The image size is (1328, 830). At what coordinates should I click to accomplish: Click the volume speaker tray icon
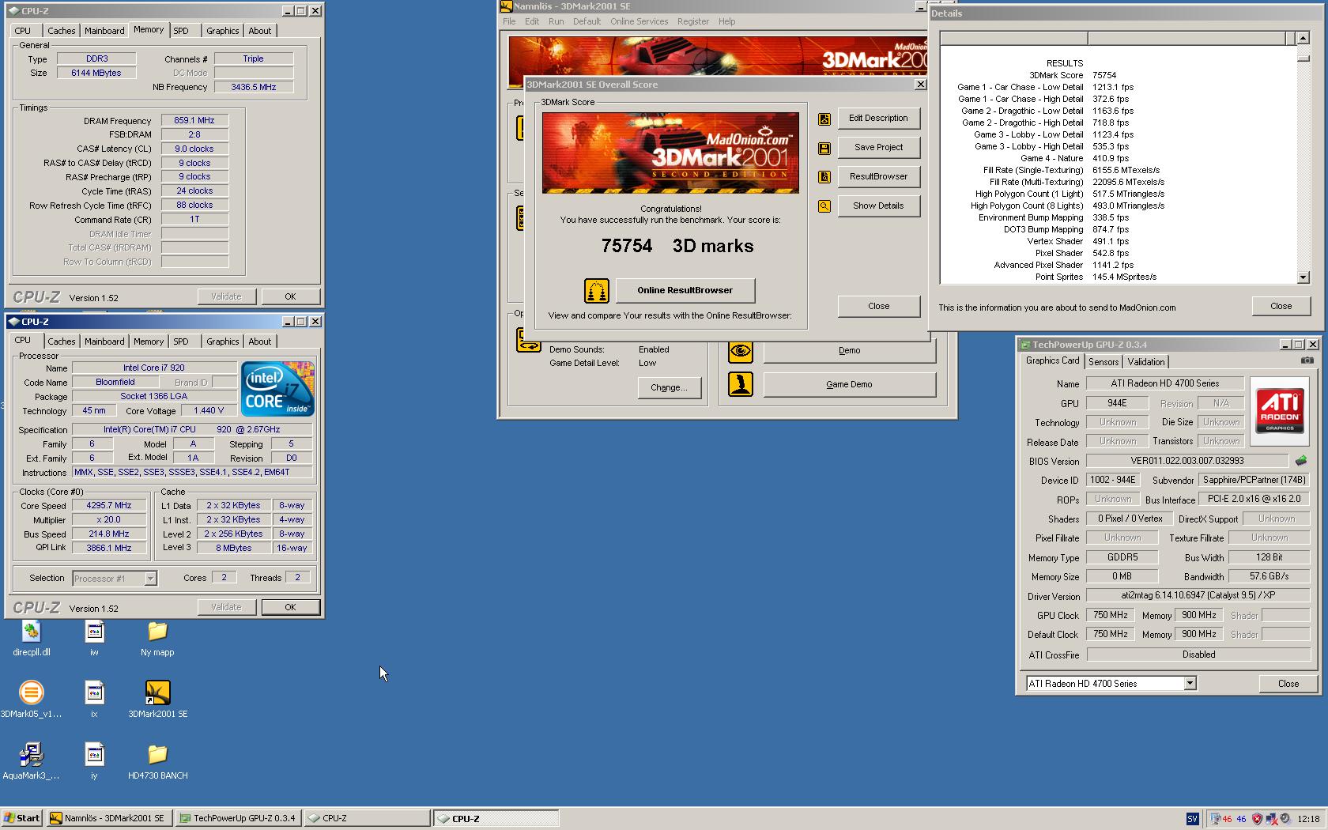[x=1285, y=819]
